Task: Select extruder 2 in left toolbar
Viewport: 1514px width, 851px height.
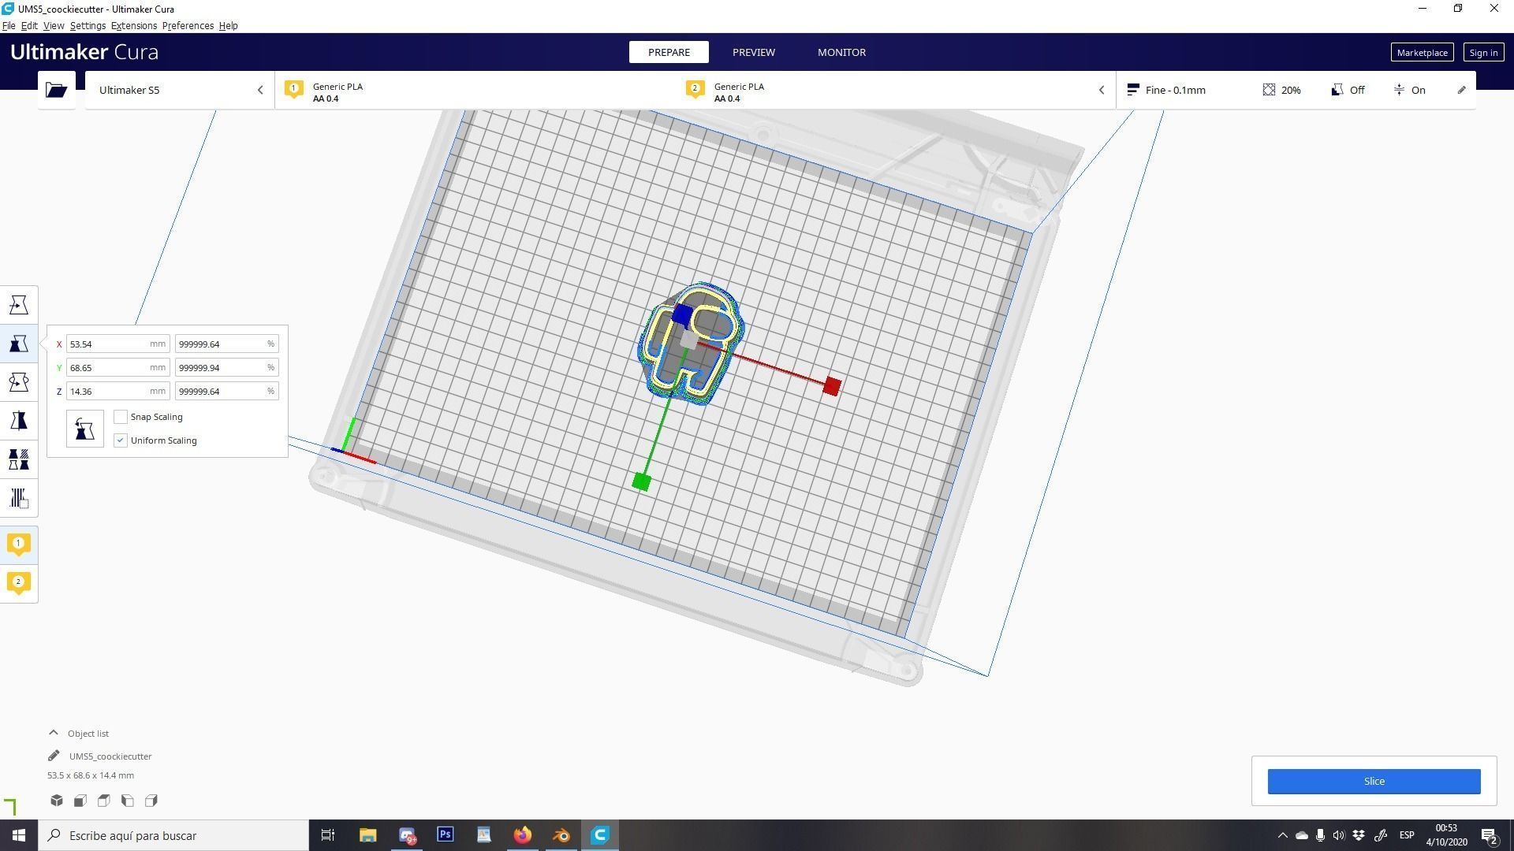Action: (x=19, y=583)
